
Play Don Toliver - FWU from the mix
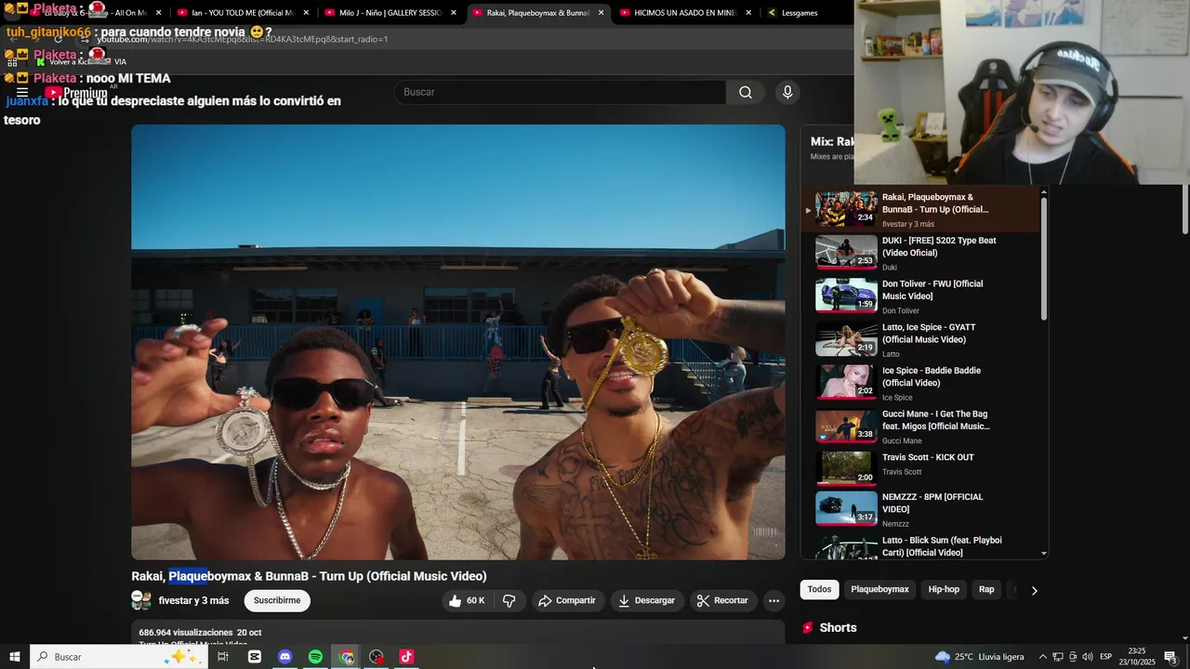[920, 296]
